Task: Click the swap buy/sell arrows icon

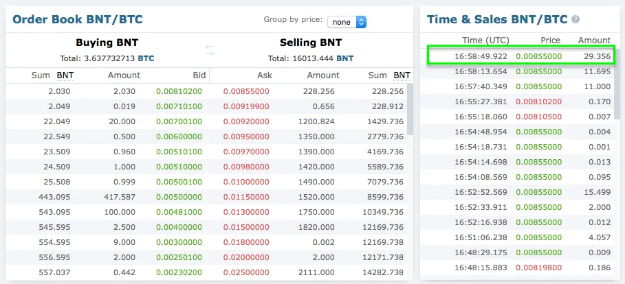Action: [x=210, y=50]
